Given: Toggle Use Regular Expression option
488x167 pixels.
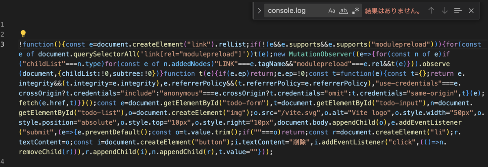Looking at the screenshot, I should (356, 11).
